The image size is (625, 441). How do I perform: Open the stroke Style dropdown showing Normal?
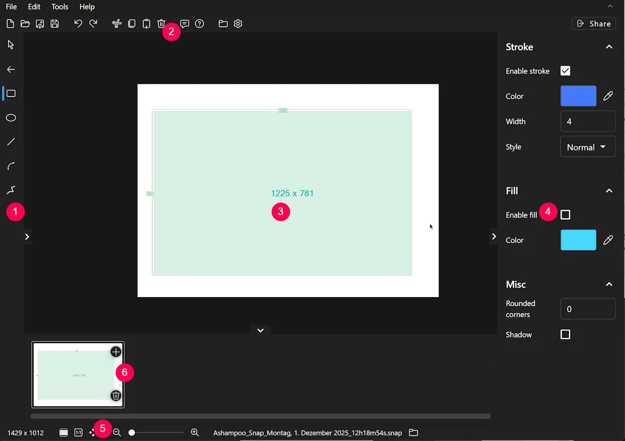pyautogui.click(x=587, y=147)
